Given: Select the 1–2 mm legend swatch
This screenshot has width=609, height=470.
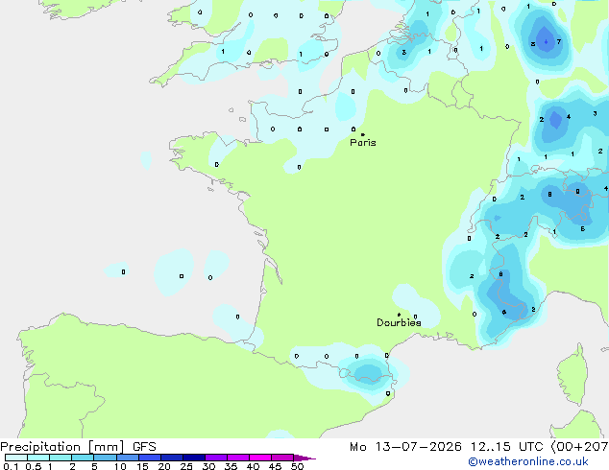Looking at the screenshot, I should 61,458.
